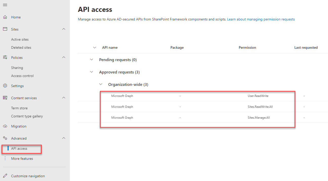Image resolution: width=328 pixels, height=181 pixels.
Task: Click the More features ellipsis icon
Action: [5, 158]
